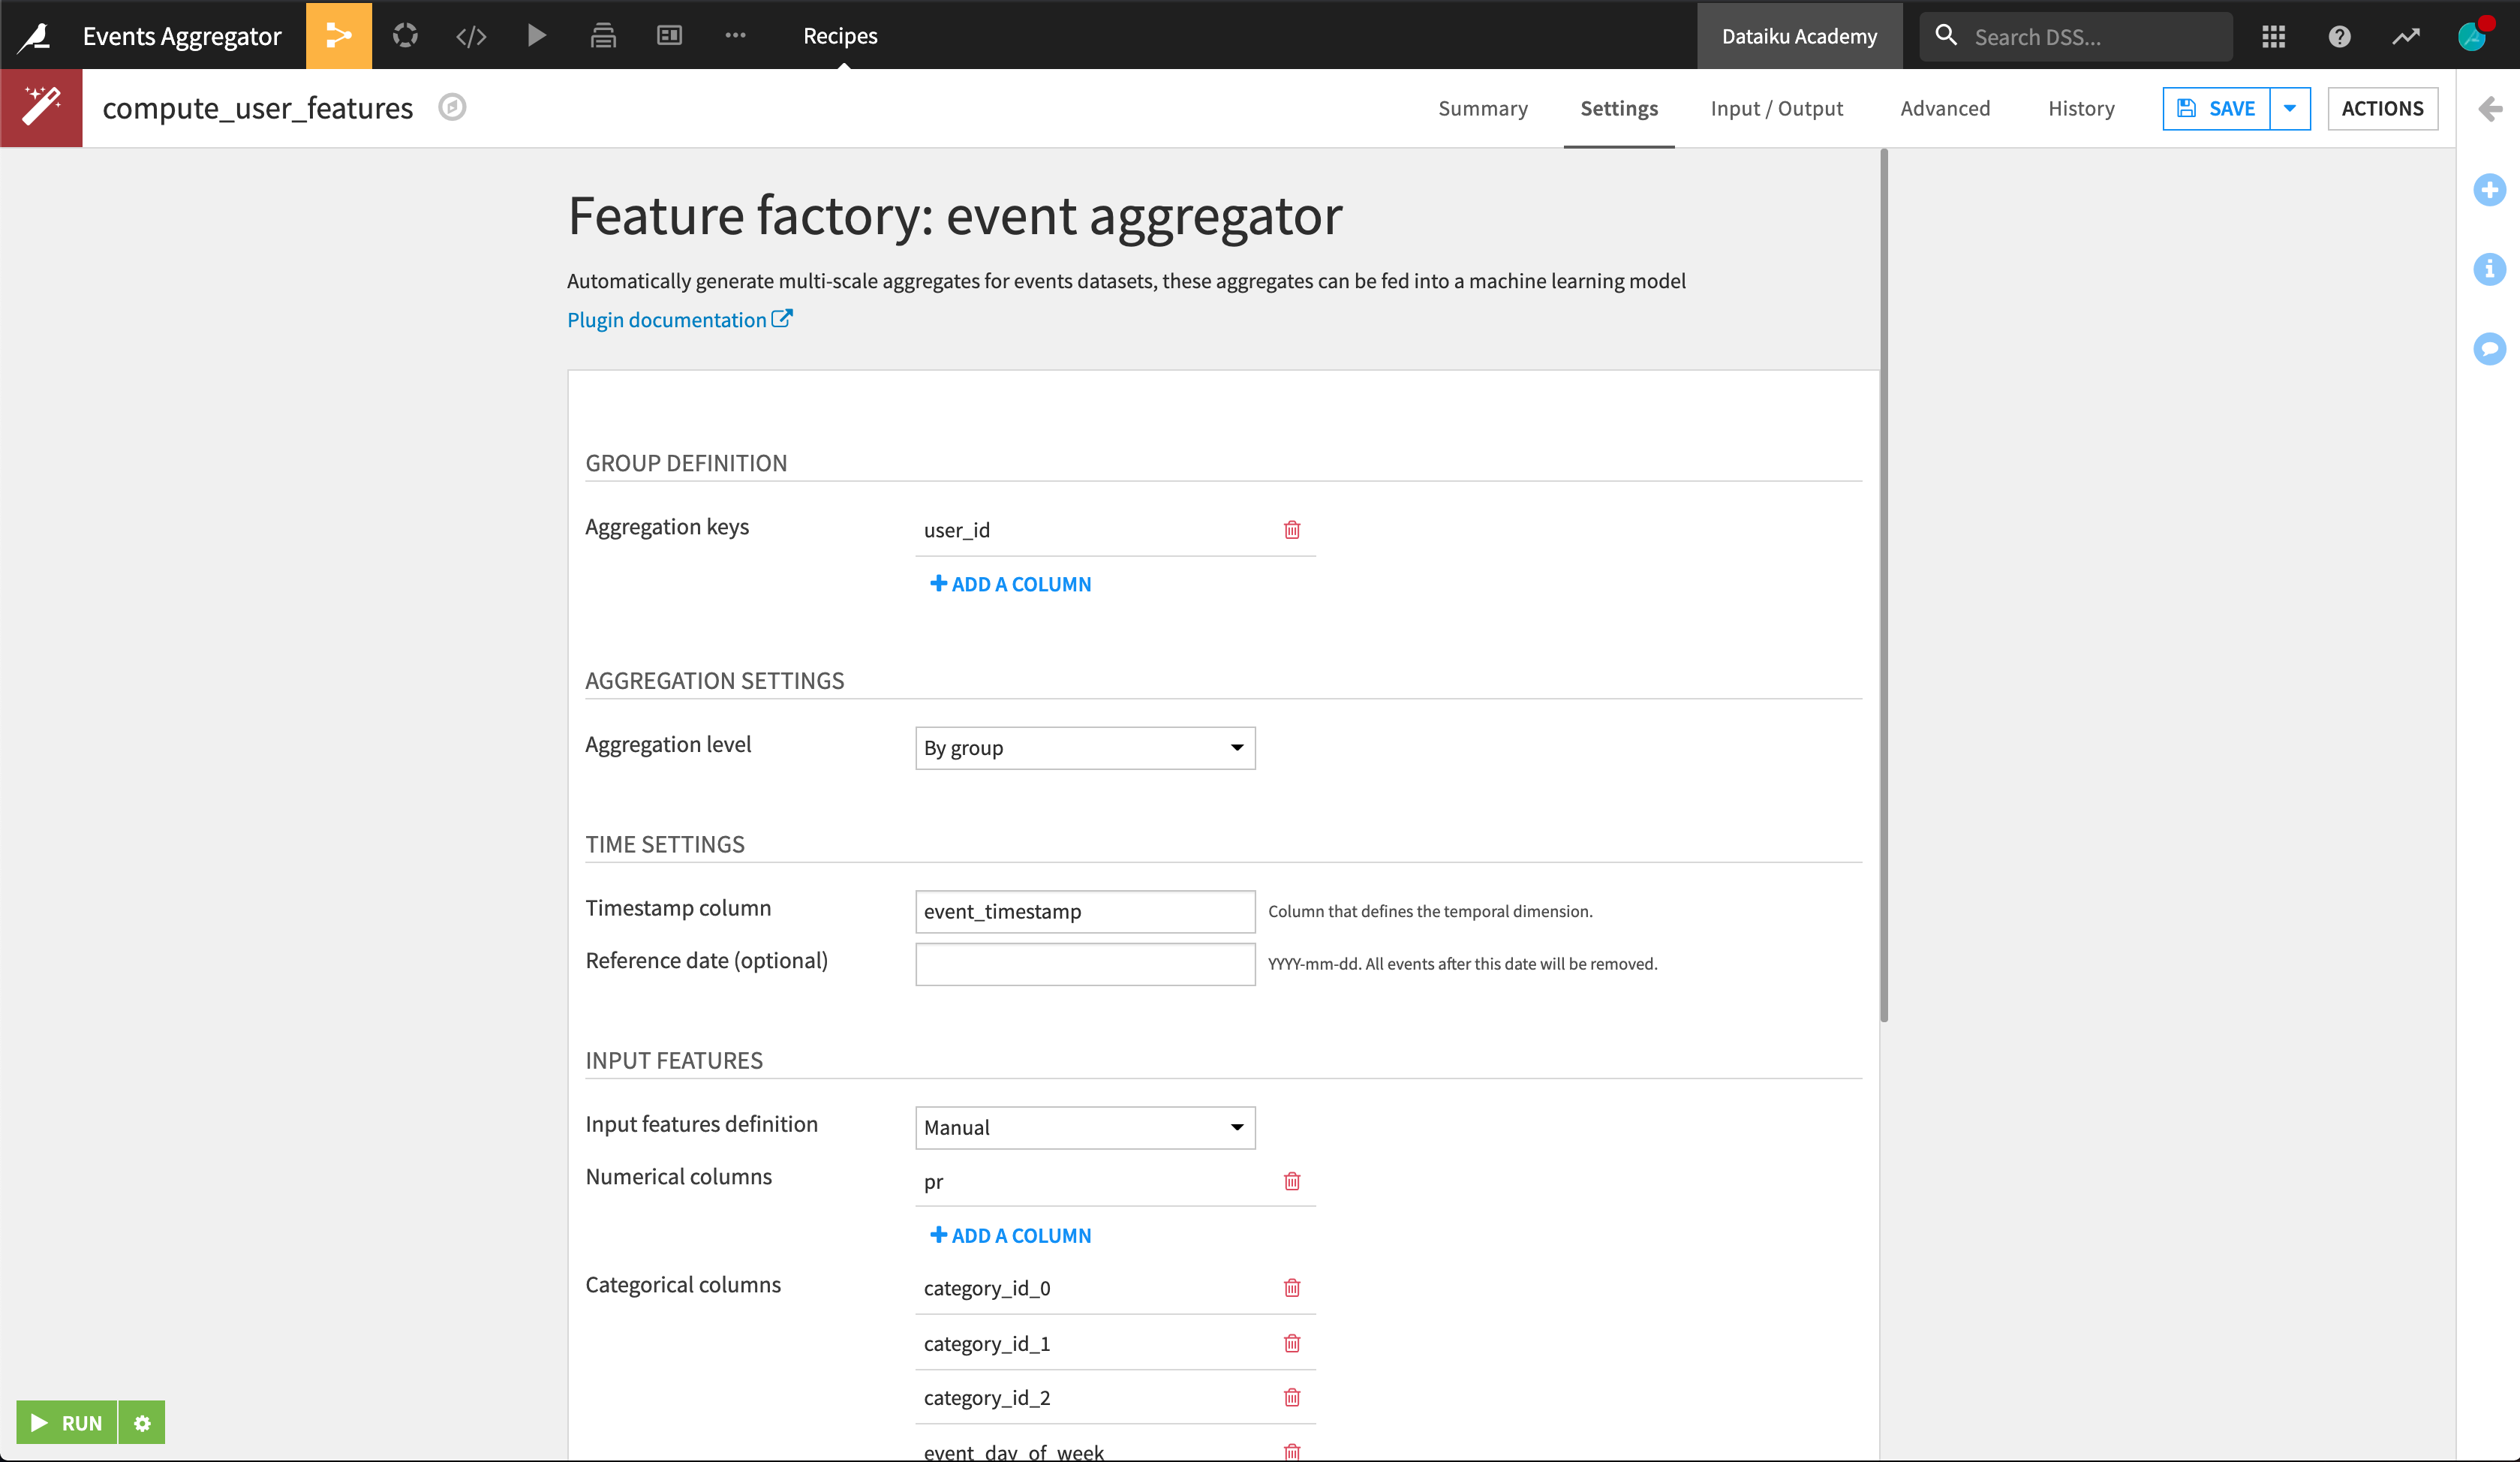Click the Save dropdown arrow button
Image resolution: width=2520 pixels, height=1462 pixels.
2290,108
